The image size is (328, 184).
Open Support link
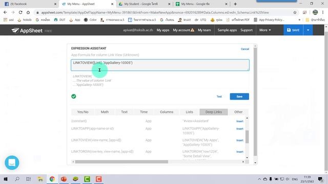coord(247,30)
